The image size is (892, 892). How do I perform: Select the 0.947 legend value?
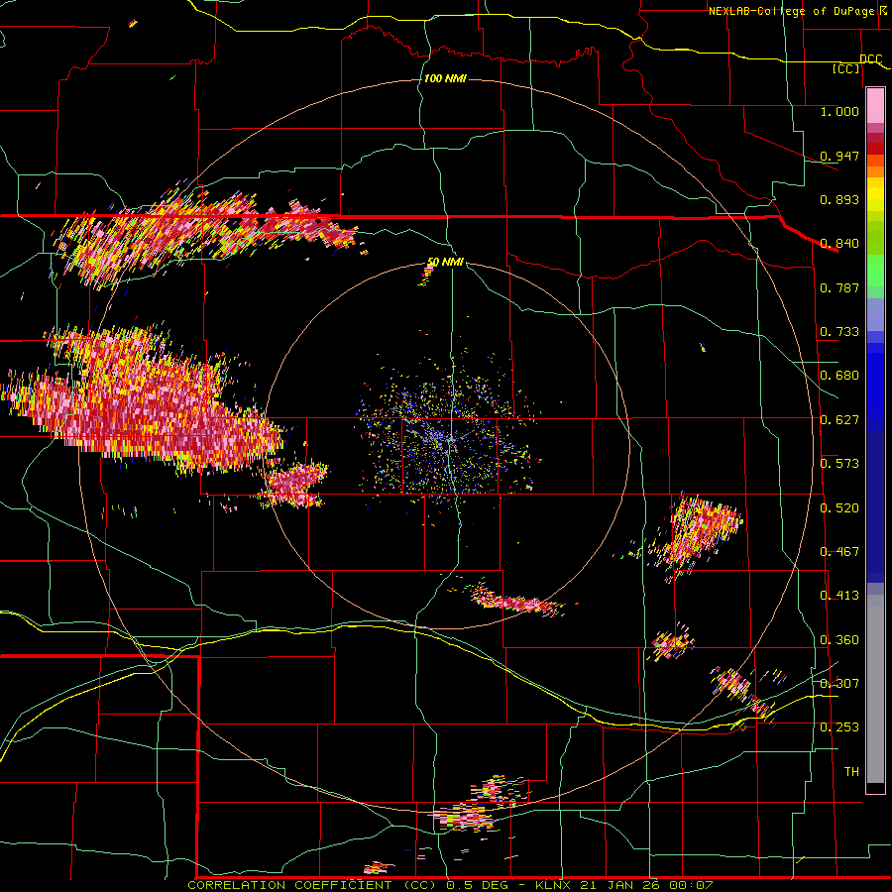(x=839, y=156)
